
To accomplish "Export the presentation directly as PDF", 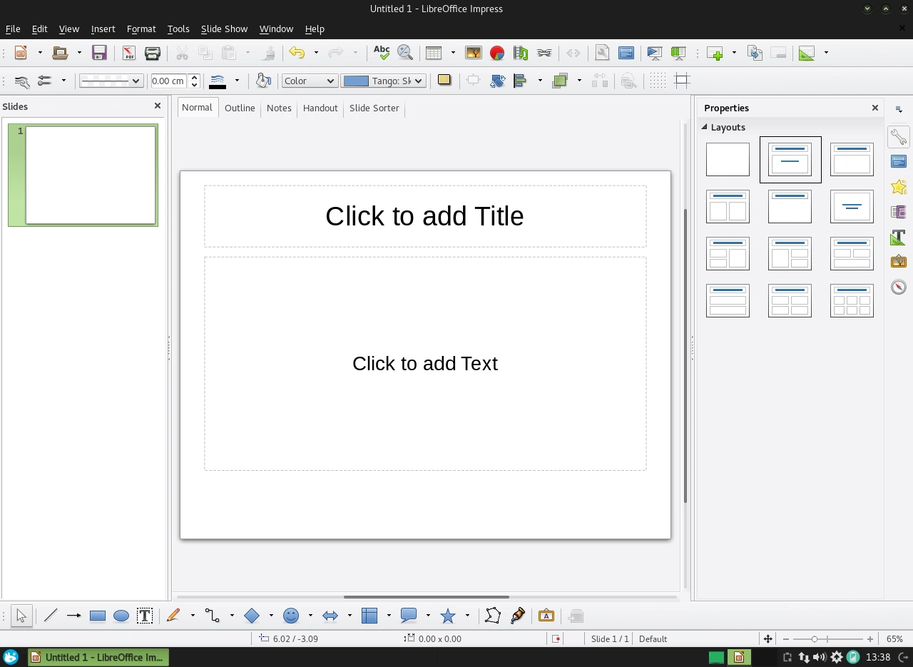I will point(128,53).
